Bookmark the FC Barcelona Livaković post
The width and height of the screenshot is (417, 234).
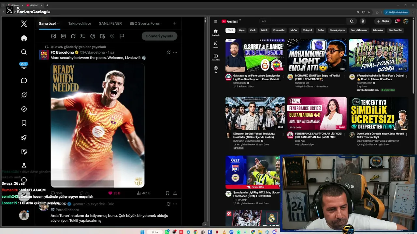click(167, 193)
